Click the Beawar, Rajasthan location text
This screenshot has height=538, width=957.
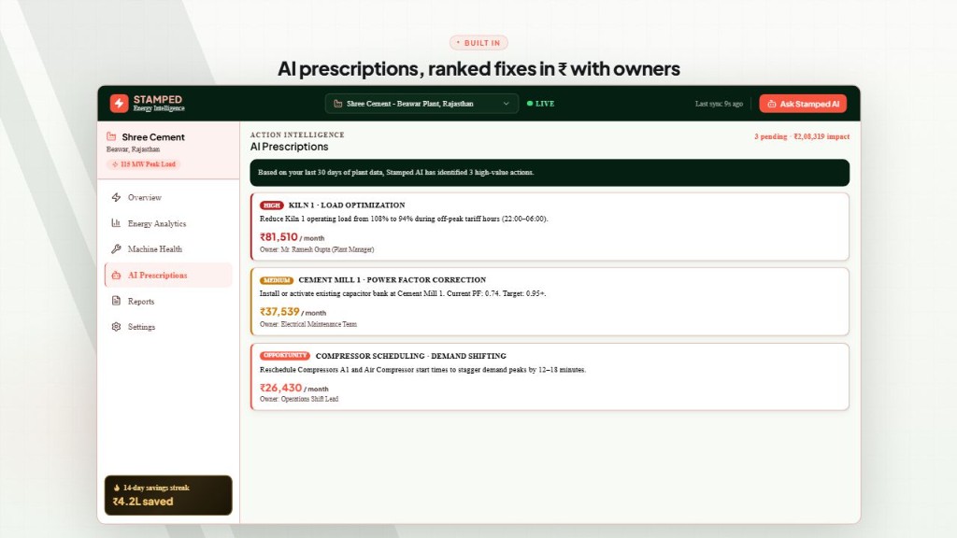(x=133, y=149)
